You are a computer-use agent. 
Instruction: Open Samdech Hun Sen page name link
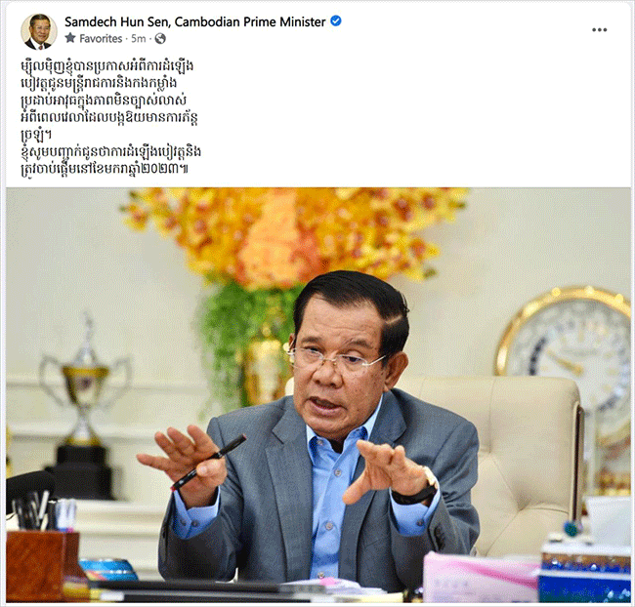[194, 21]
